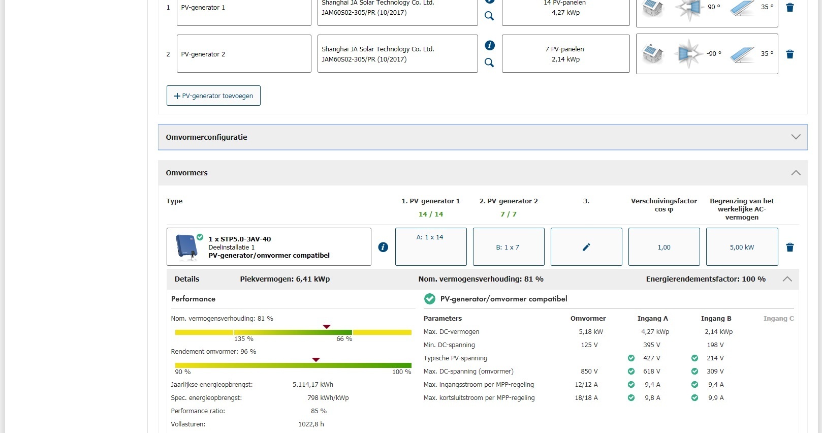
Task: Open the 'B: 1 x 7' string assignment
Action: tap(508, 247)
